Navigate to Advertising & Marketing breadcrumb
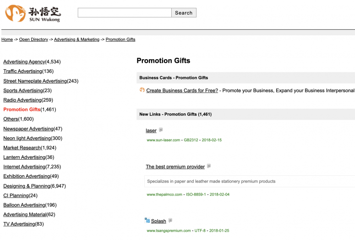This screenshot has height=240, width=355. (76, 39)
